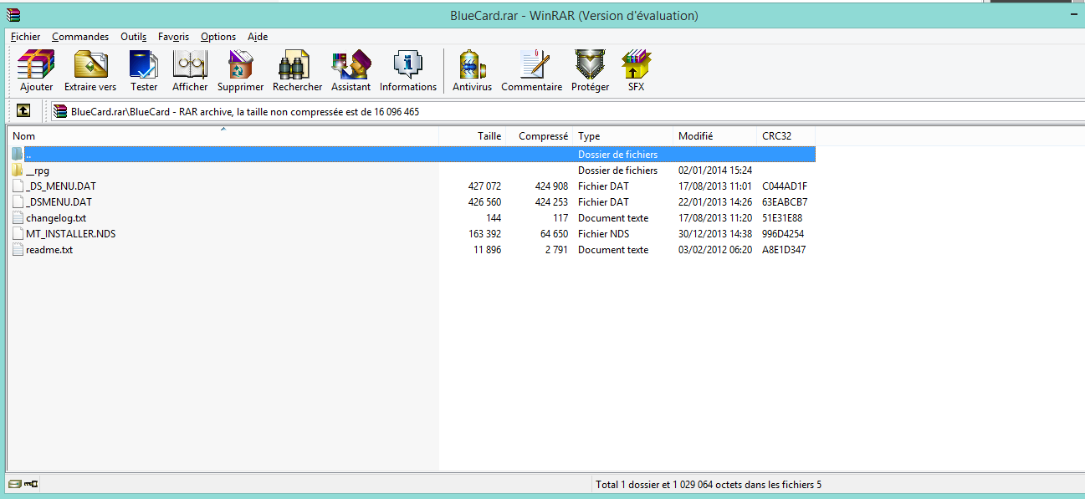Open the Favoris menu
Image resolution: width=1085 pixels, height=499 pixels.
(173, 37)
